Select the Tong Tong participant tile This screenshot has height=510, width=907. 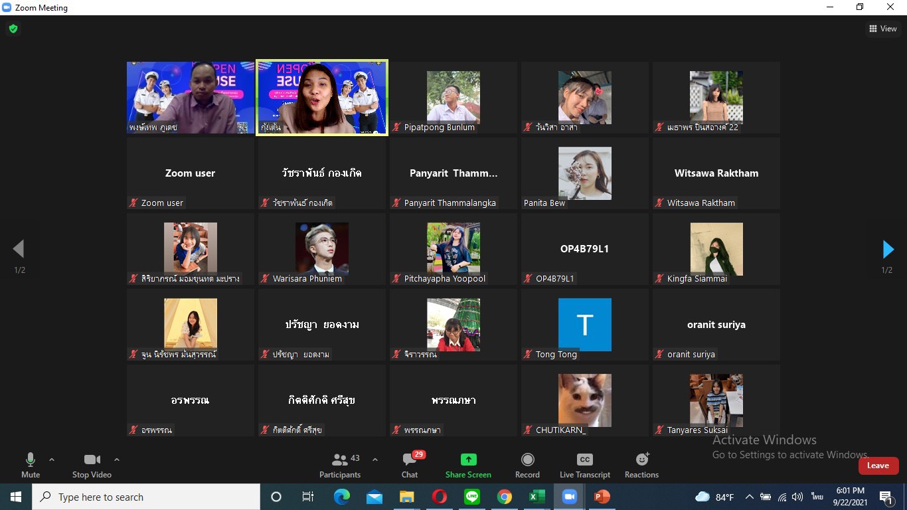[x=584, y=325]
